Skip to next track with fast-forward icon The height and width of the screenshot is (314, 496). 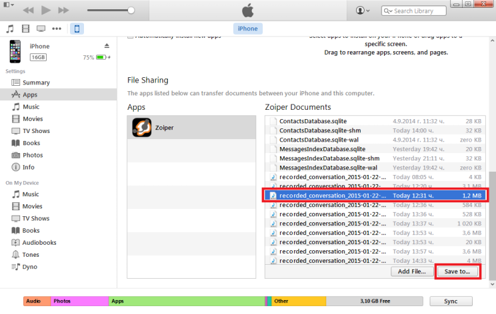(x=63, y=11)
